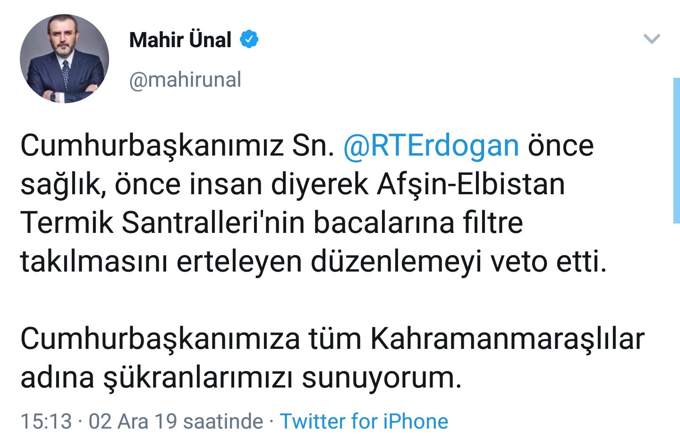Visit the @mahirunal handle
This screenshot has height=446, width=680.
pos(185,80)
